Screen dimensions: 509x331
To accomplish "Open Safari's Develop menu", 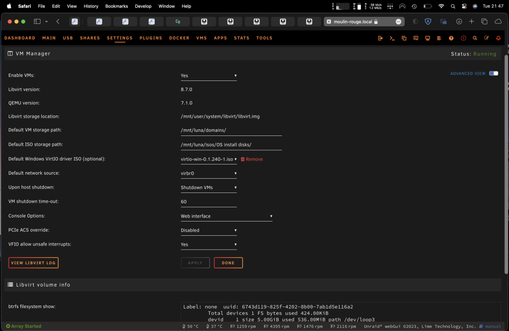I will (x=143, y=6).
